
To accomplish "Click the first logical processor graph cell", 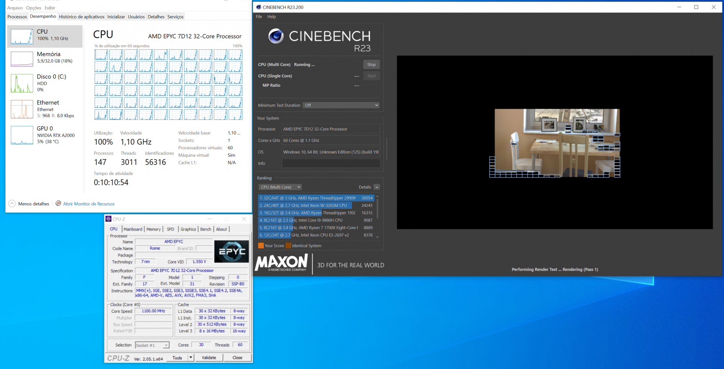I will tap(101, 55).
